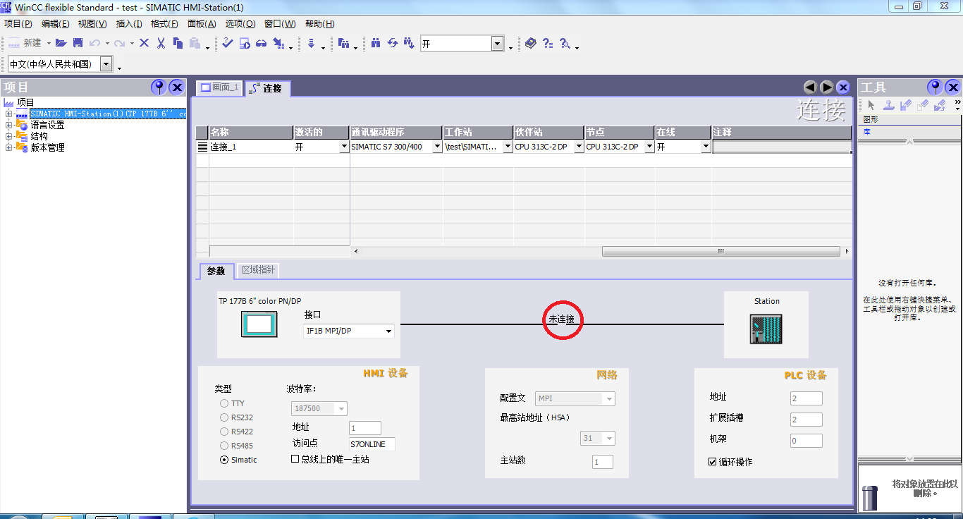Uncheck the 循环操作 checkbox

pyautogui.click(x=712, y=462)
